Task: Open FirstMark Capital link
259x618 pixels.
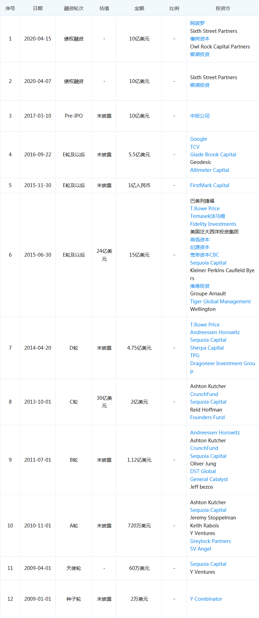Action: click(210, 185)
